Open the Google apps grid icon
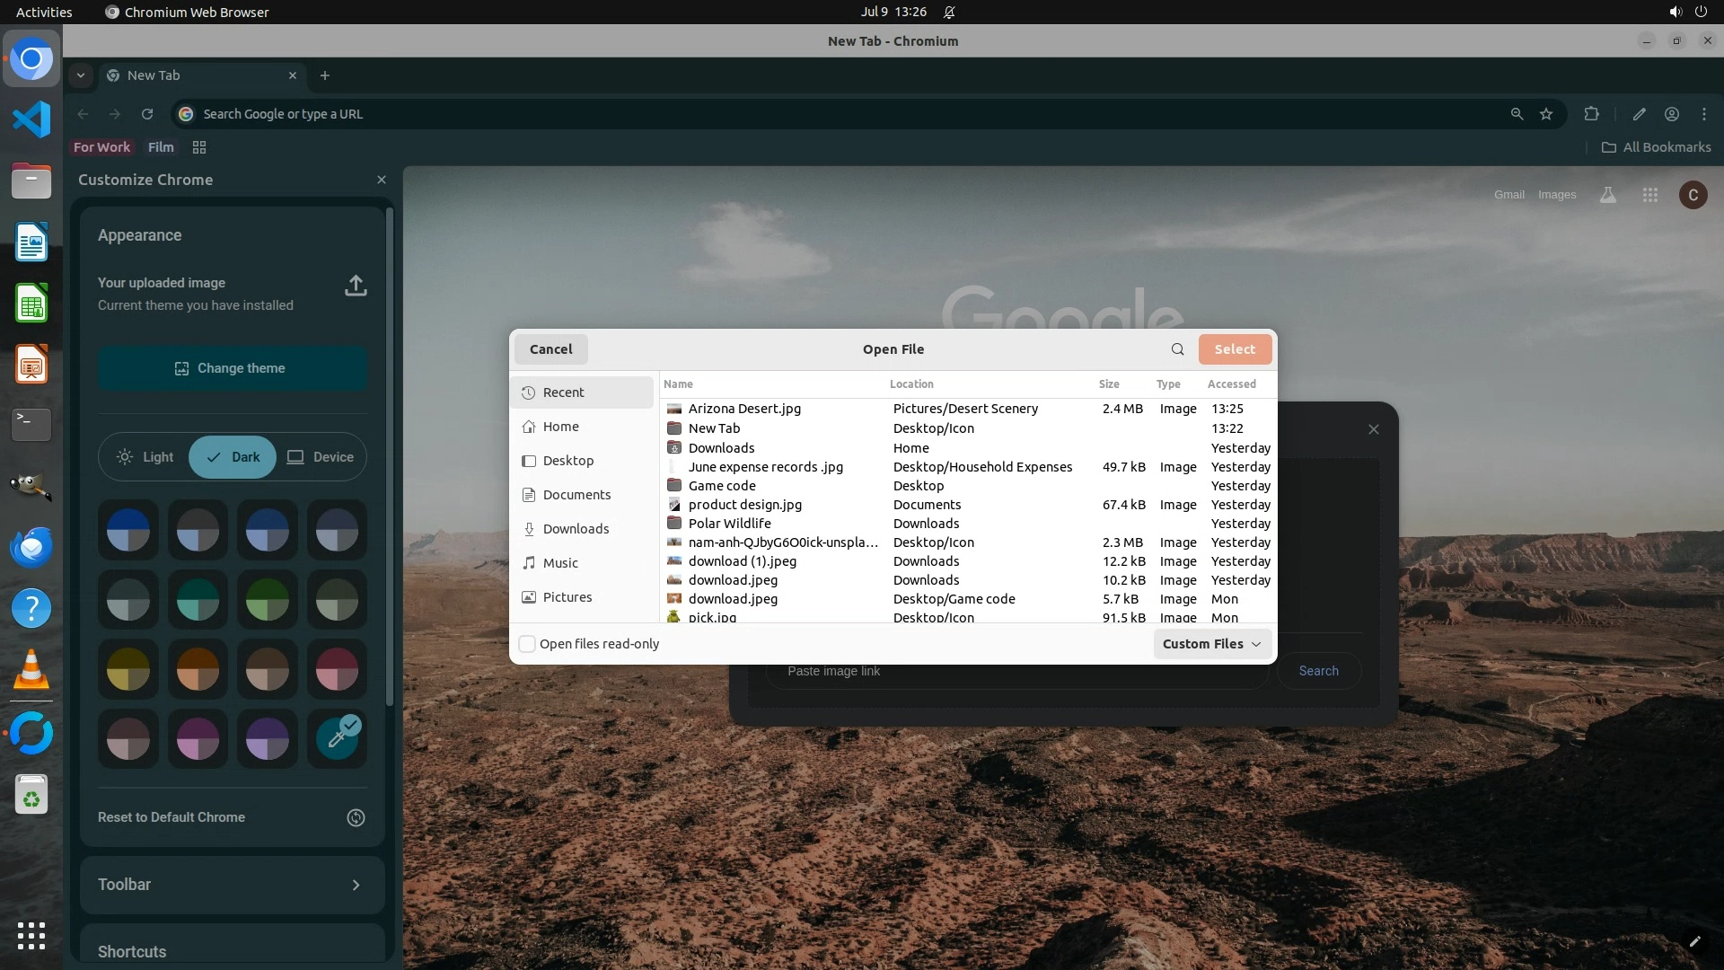The image size is (1724, 970). 1649,195
